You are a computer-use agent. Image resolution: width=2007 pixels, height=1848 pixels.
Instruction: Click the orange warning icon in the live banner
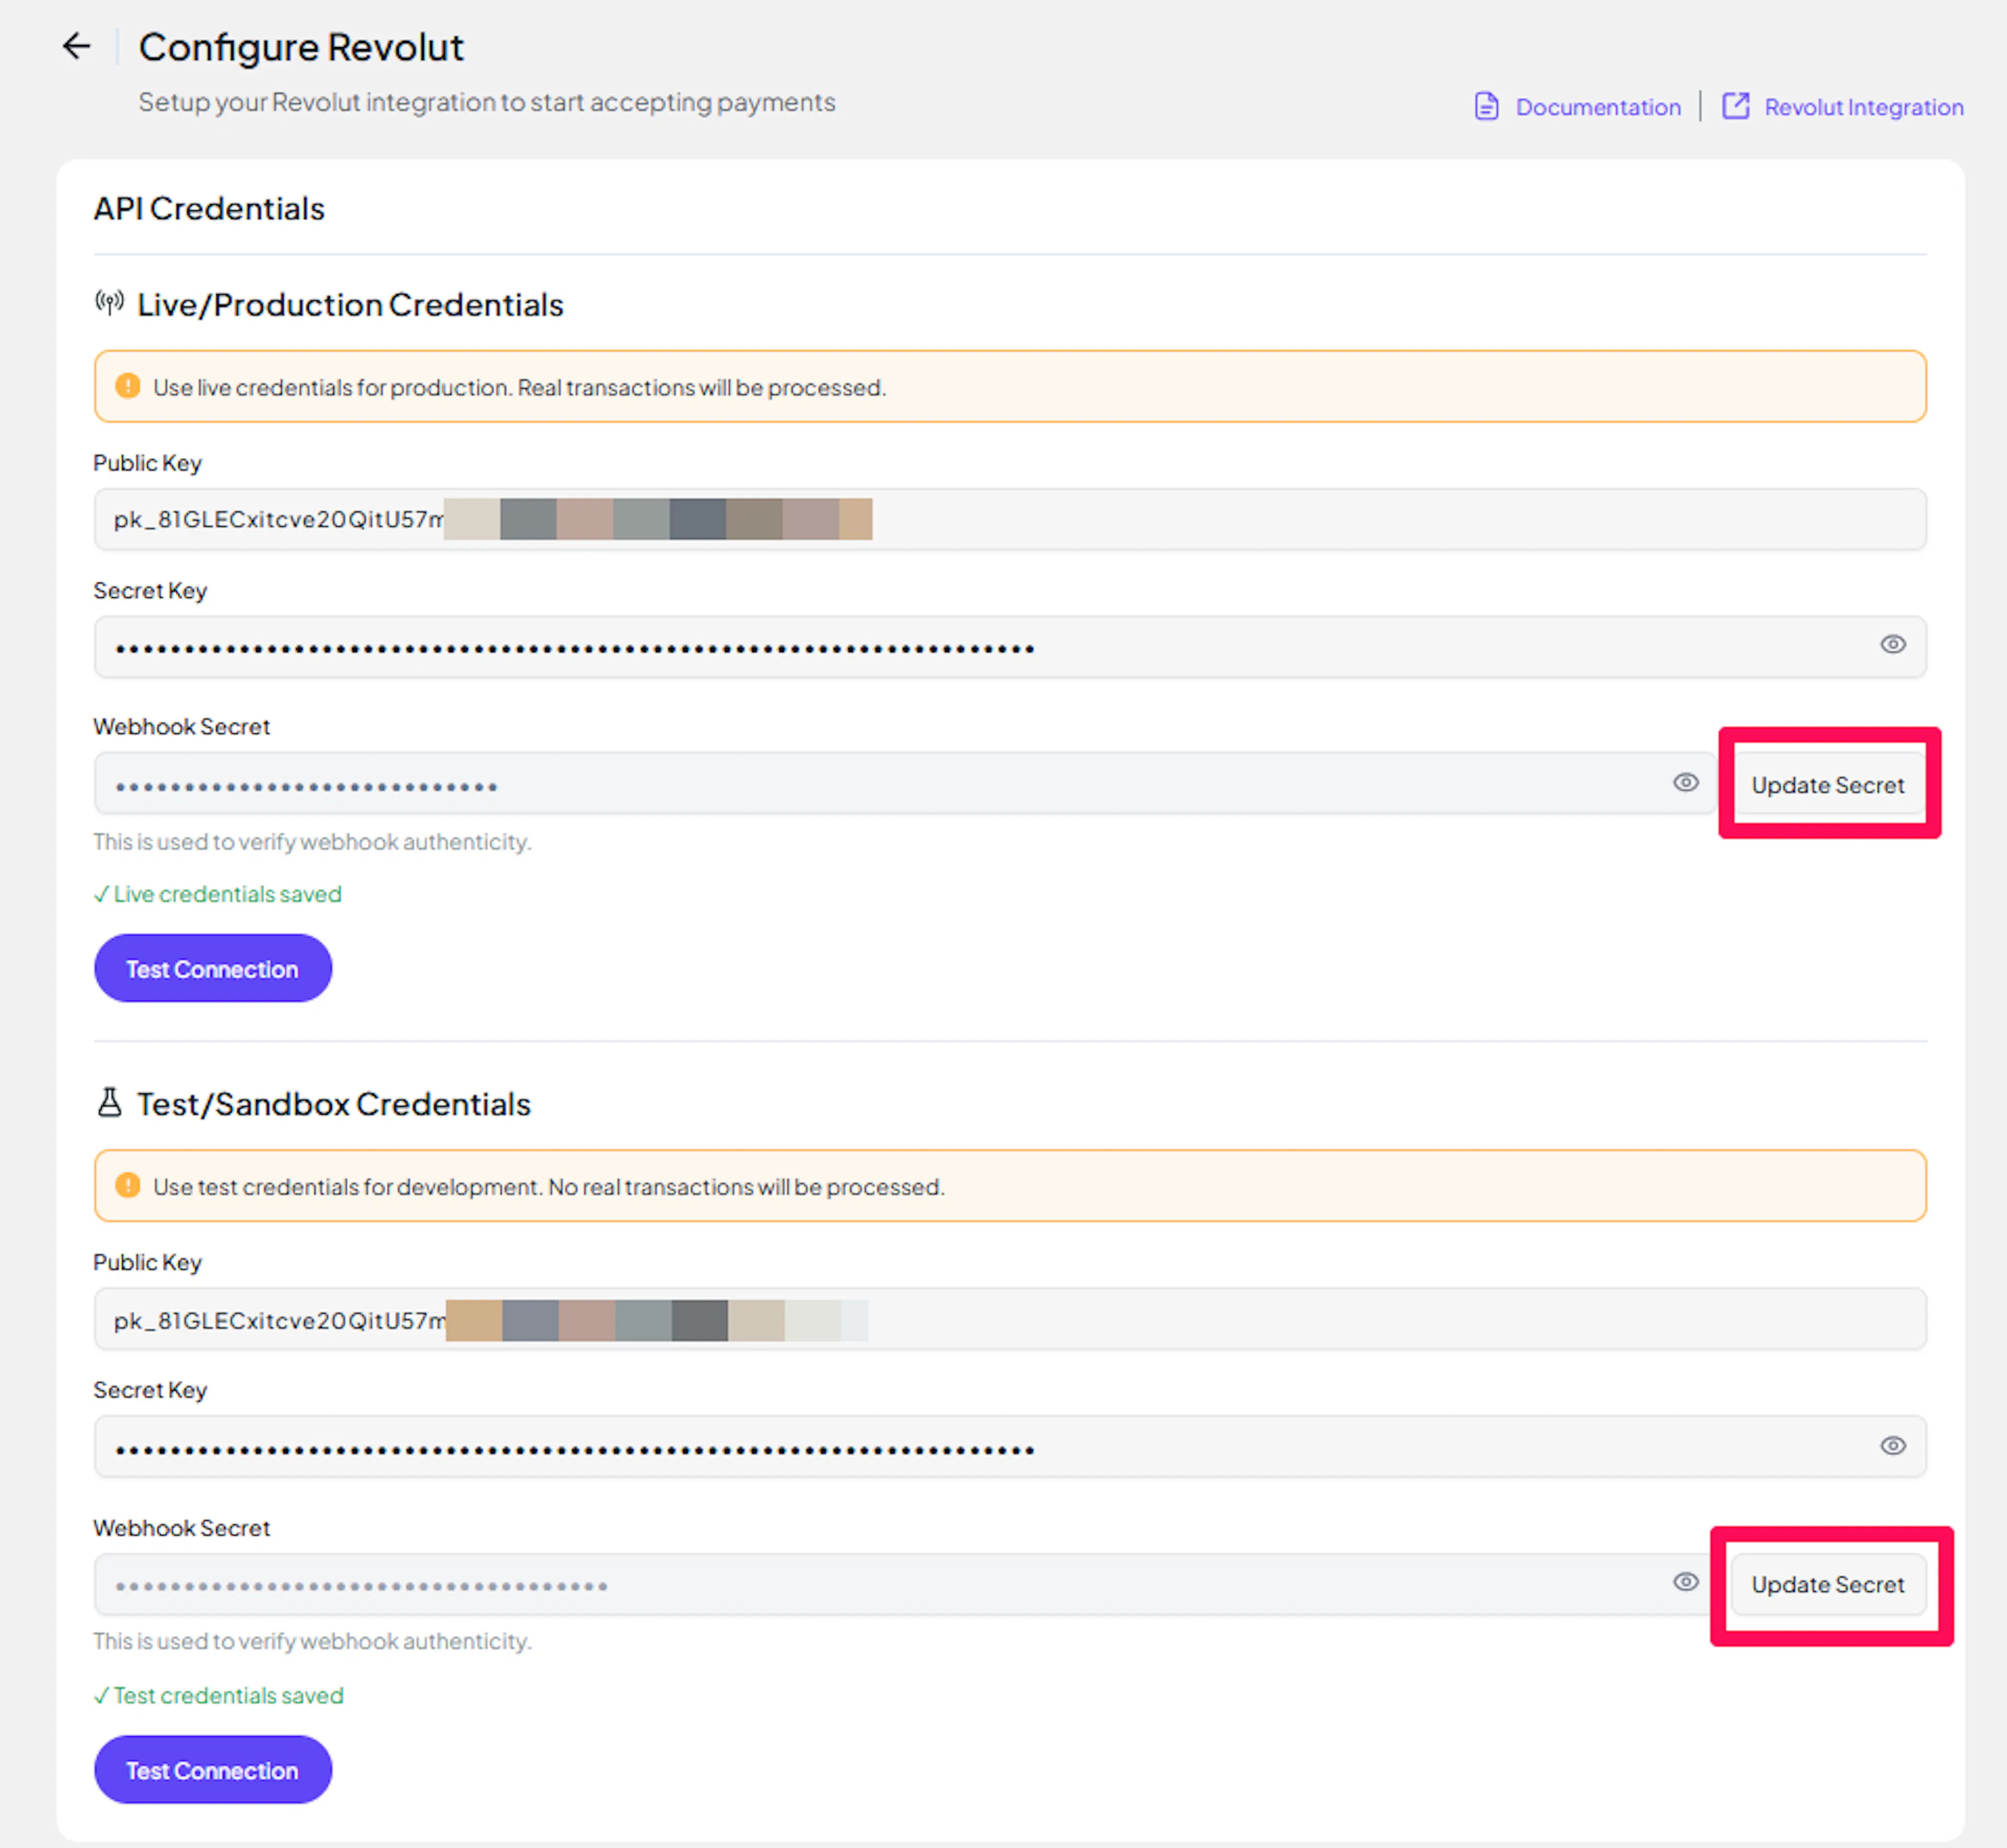point(128,386)
